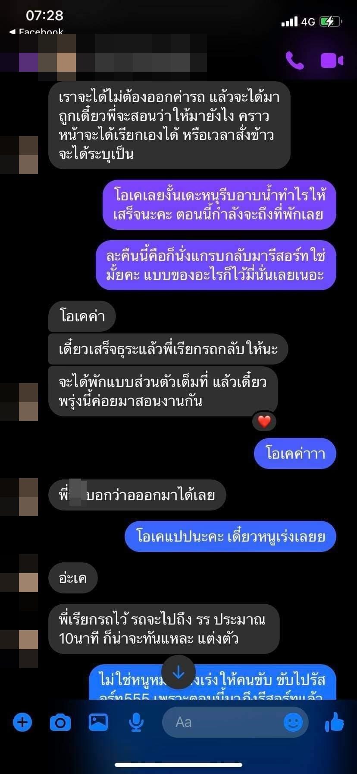
Task: Tap the purple "โอเคค่าาา" sent message
Action: (295, 454)
